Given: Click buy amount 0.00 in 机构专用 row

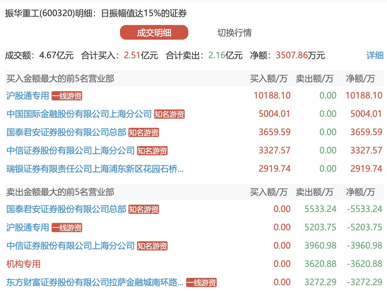Looking at the screenshot, I should point(282,264).
